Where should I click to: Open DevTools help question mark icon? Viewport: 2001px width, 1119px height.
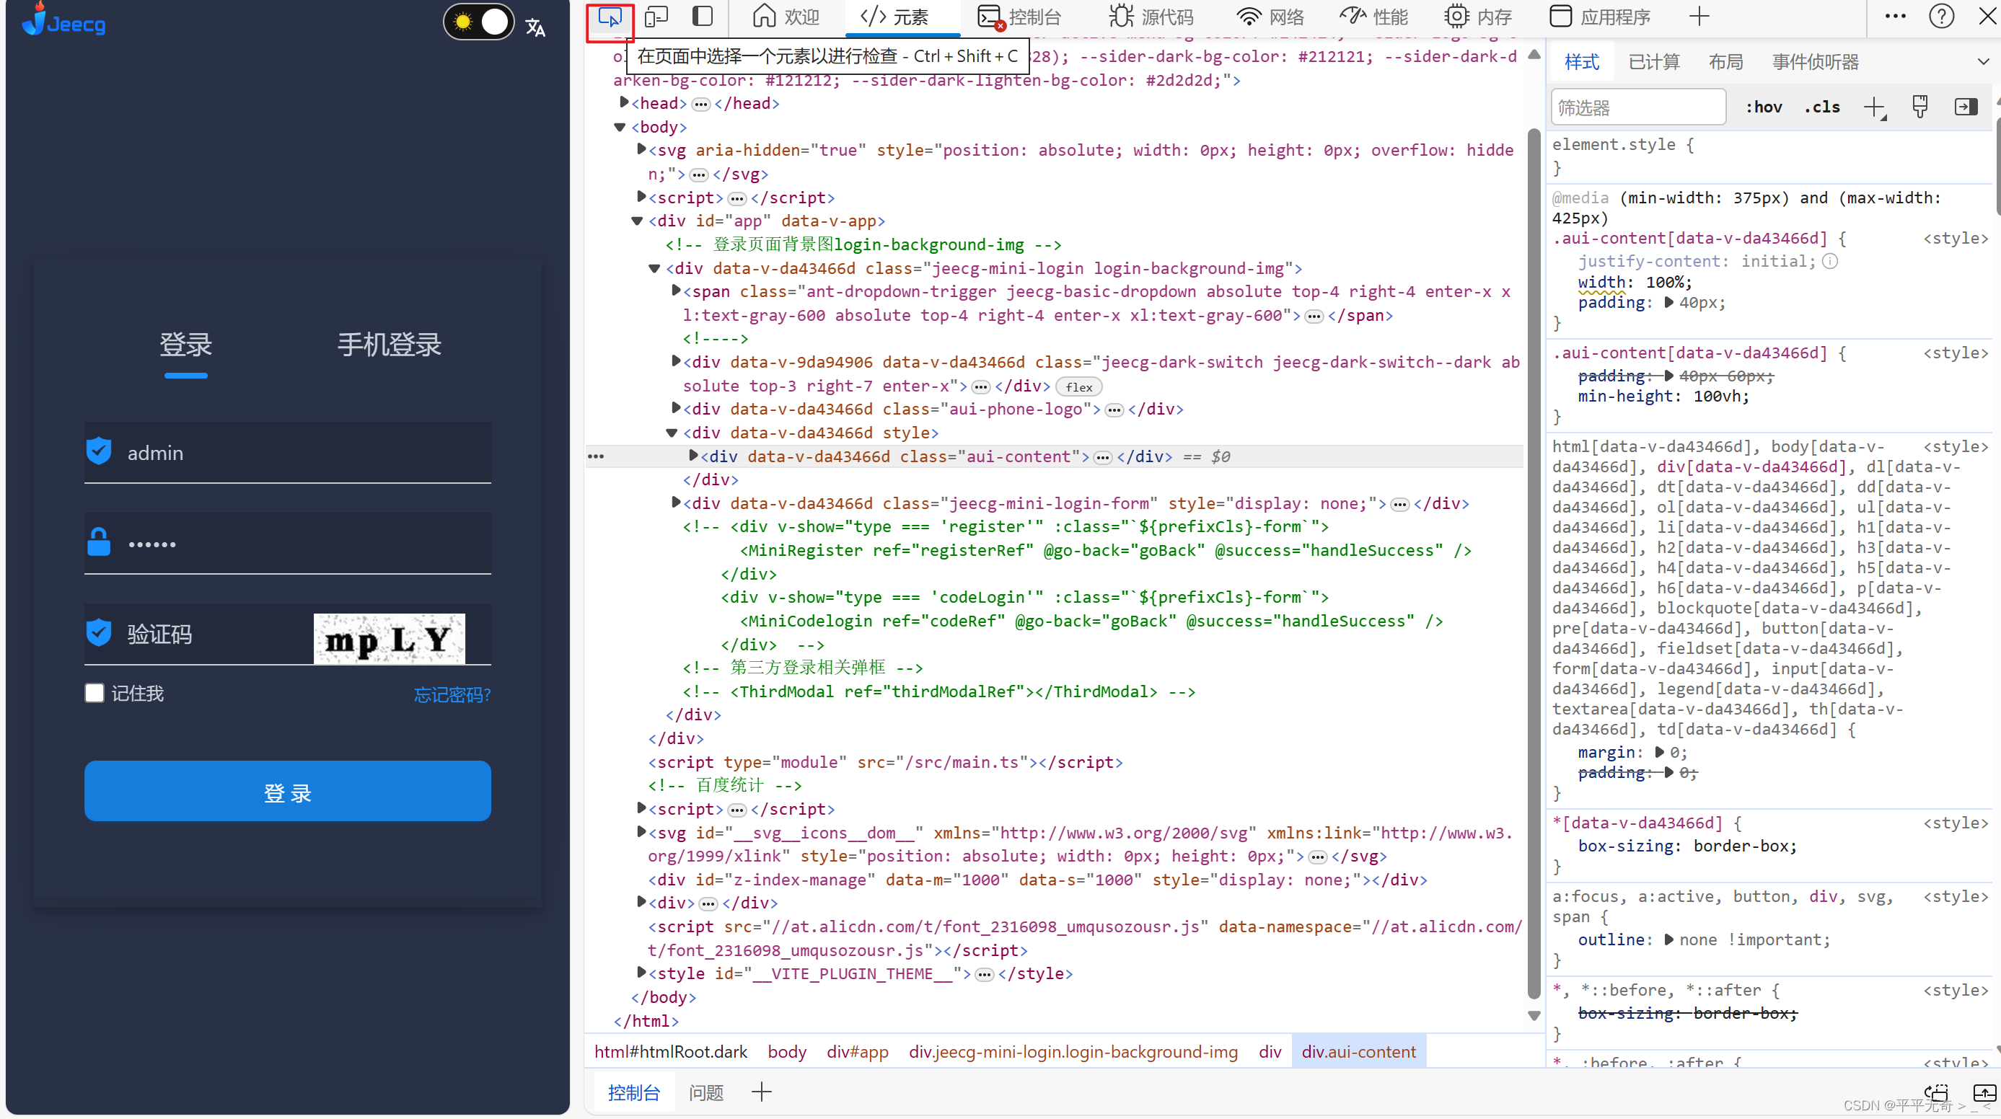(1941, 17)
